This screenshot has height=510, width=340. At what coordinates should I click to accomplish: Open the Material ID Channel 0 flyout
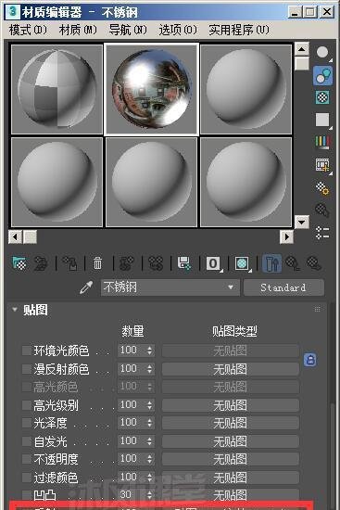click(x=214, y=263)
